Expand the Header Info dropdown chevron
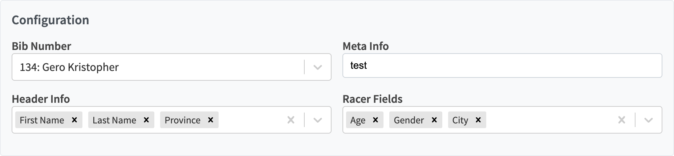This screenshot has height=156, width=674. 318,120
